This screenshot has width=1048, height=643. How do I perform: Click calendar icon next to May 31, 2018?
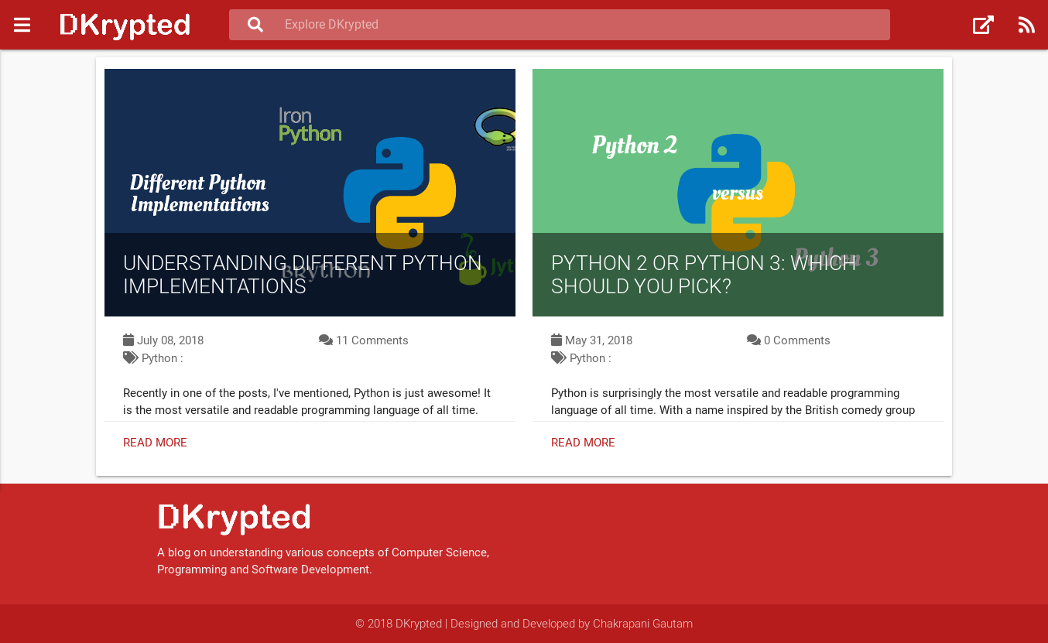click(557, 340)
